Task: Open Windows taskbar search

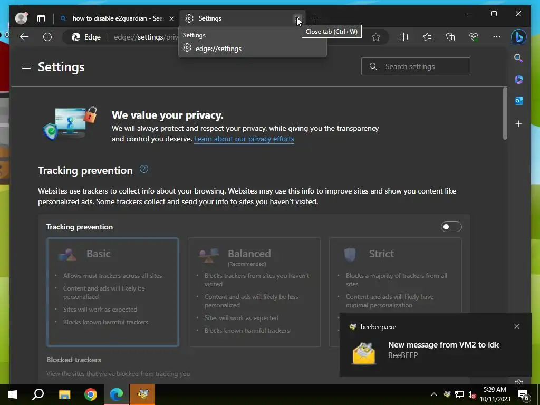Action: click(38, 394)
